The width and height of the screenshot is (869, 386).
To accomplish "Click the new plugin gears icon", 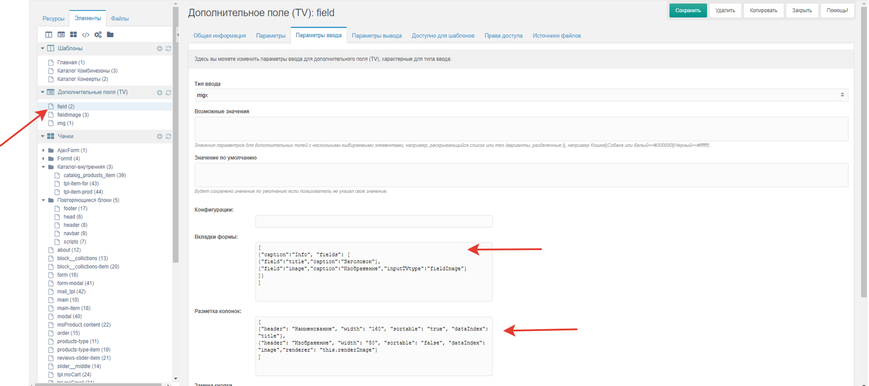I will pos(98,35).
